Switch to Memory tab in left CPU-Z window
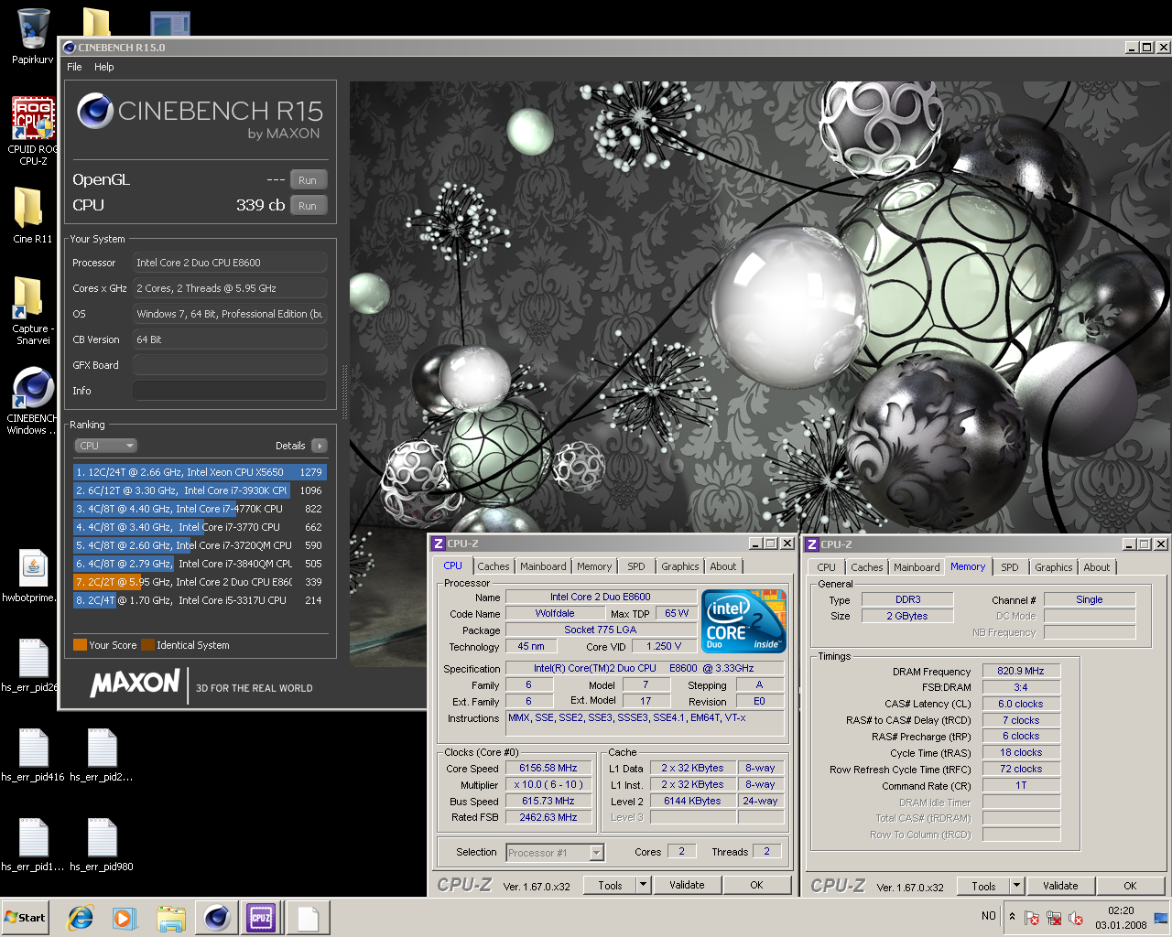The image size is (1172, 937). click(x=594, y=566)
